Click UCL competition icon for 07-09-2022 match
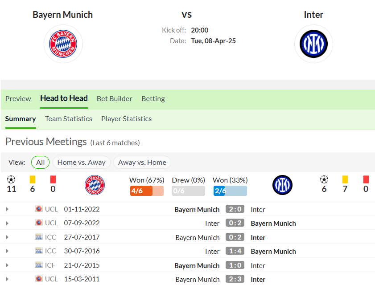Image resolution: width=375 pixels, height=297 pixels. [38, 223]
